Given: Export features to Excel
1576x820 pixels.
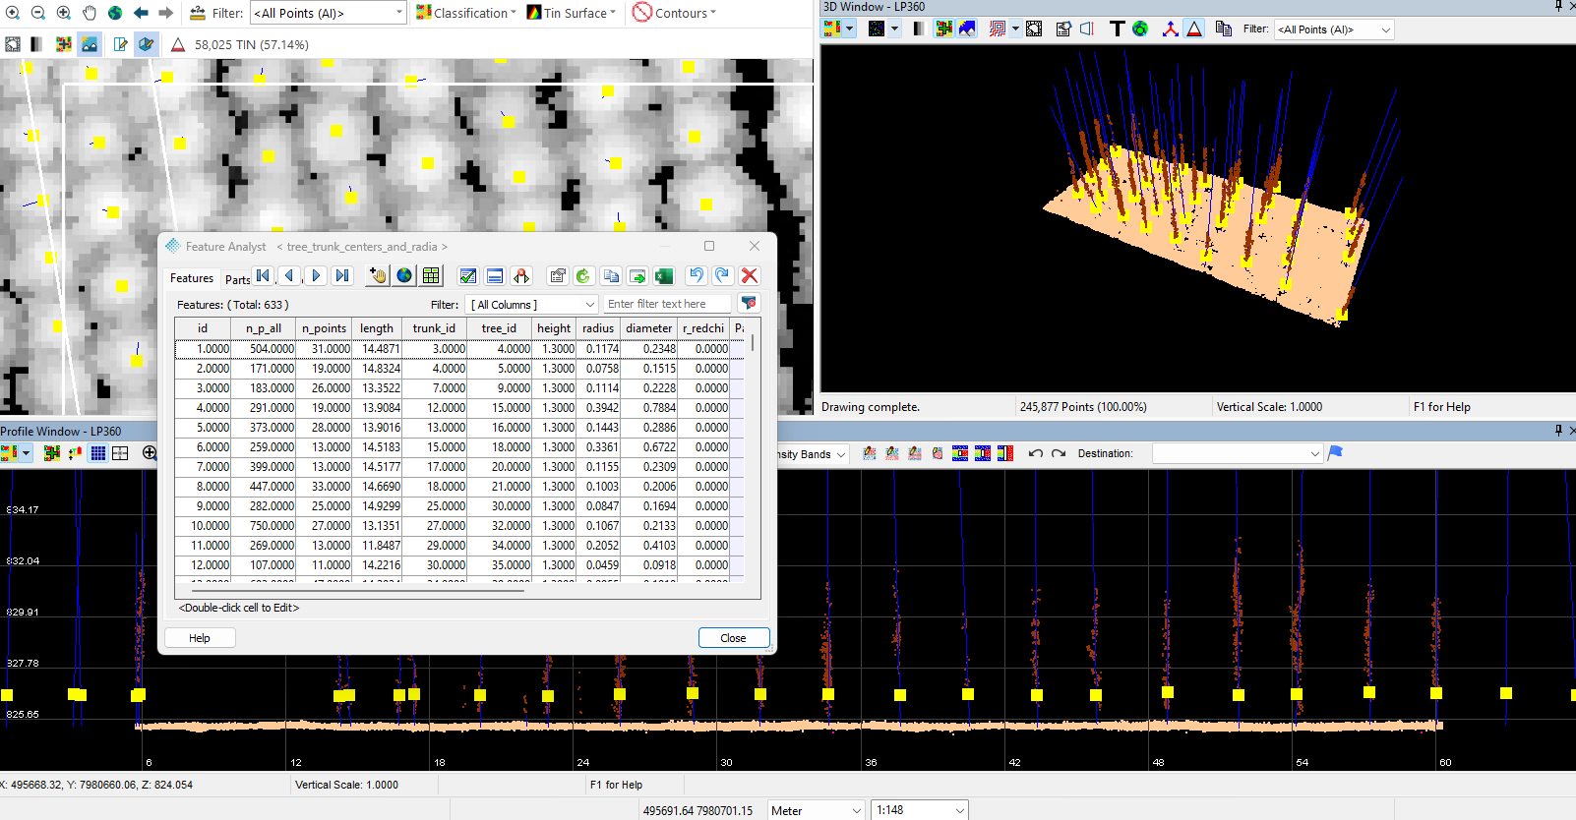Looking at the screenshot, I should point(664,276).
